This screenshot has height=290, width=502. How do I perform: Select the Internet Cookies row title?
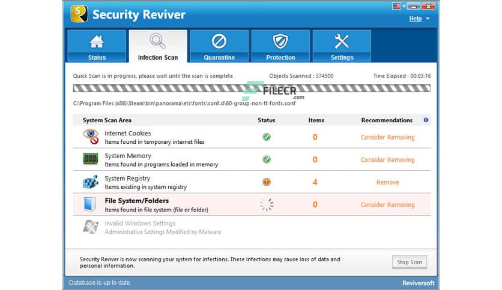tap(128, 133)
